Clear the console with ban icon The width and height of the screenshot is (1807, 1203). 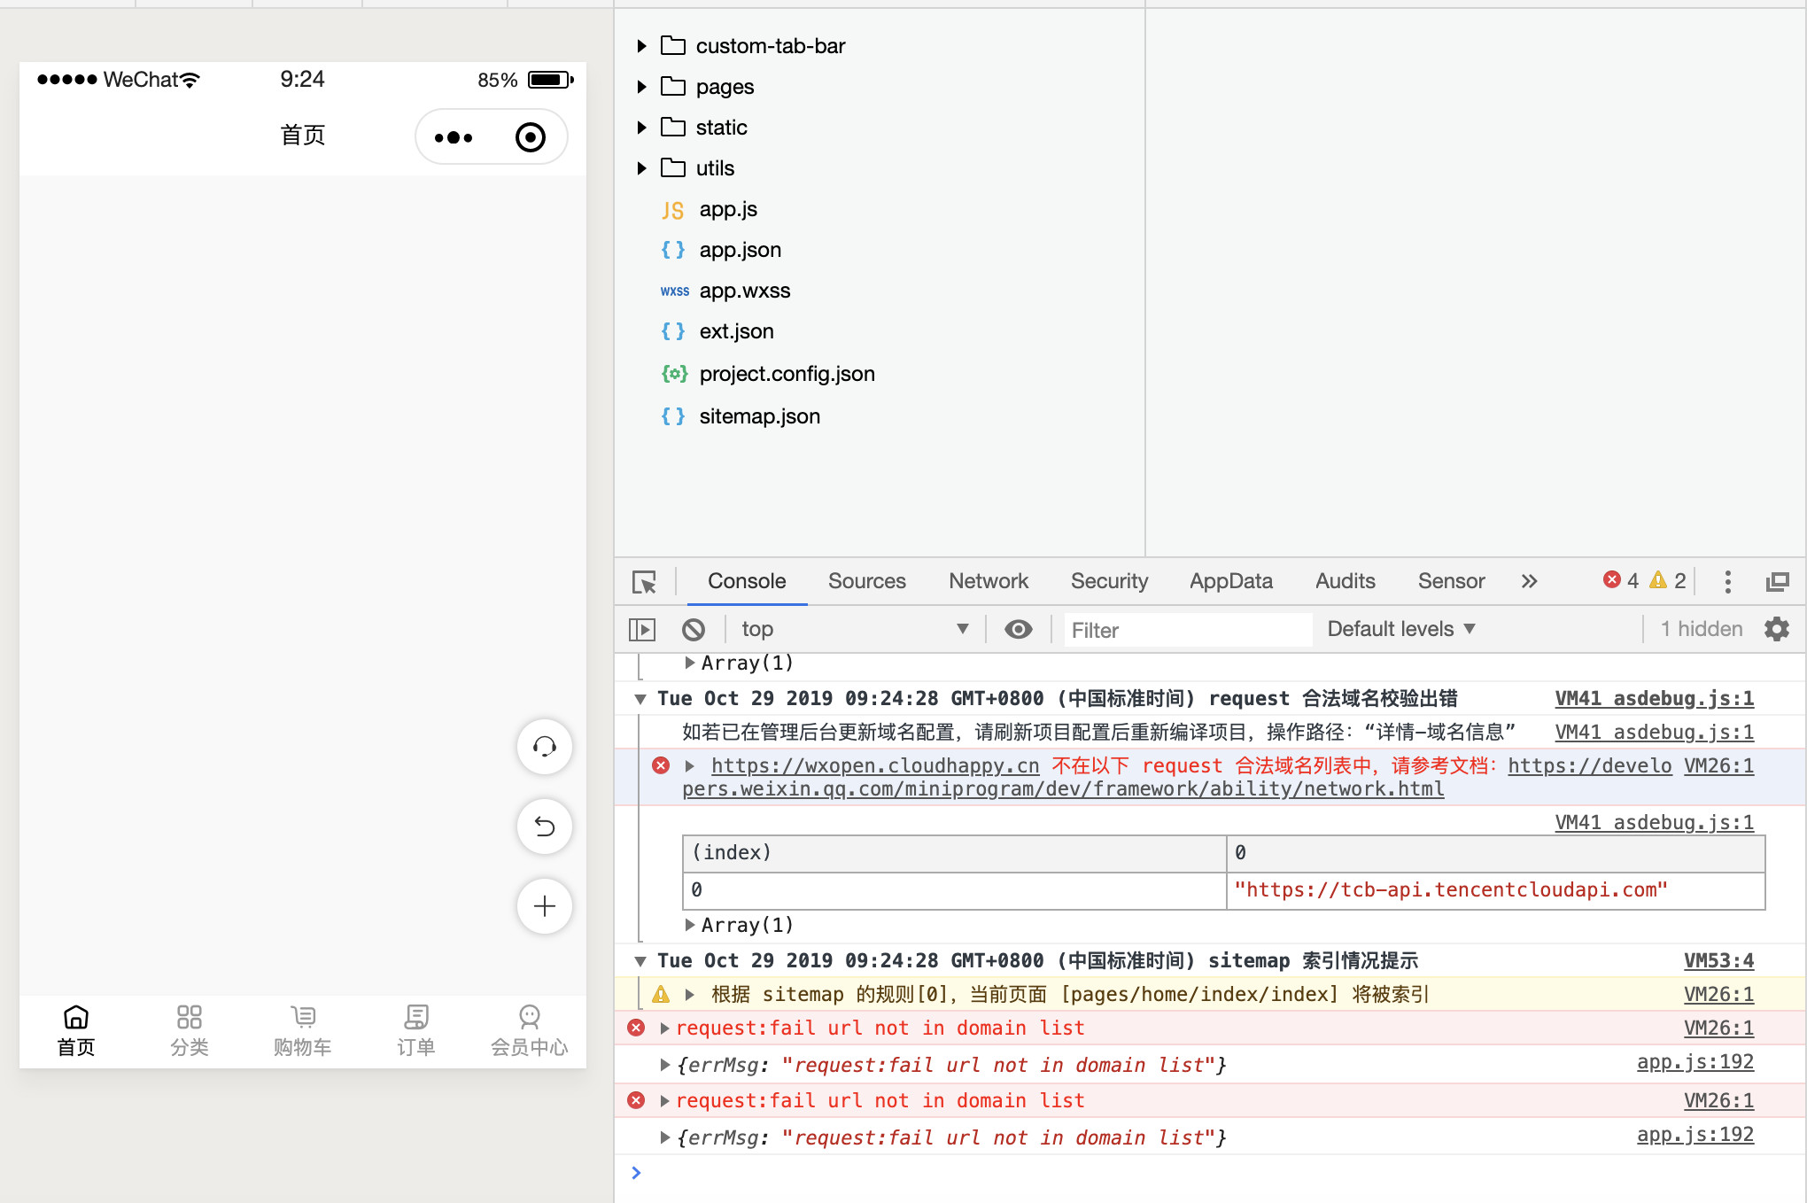(x=694, y=629)
